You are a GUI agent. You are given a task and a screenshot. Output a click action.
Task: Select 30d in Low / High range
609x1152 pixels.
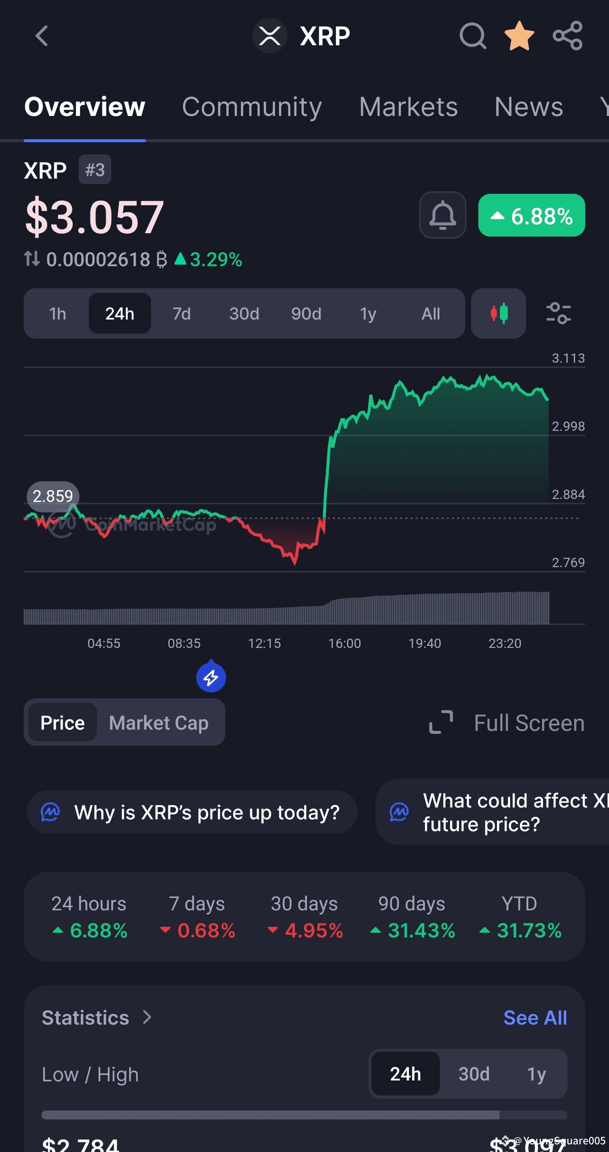point(474,1074)
